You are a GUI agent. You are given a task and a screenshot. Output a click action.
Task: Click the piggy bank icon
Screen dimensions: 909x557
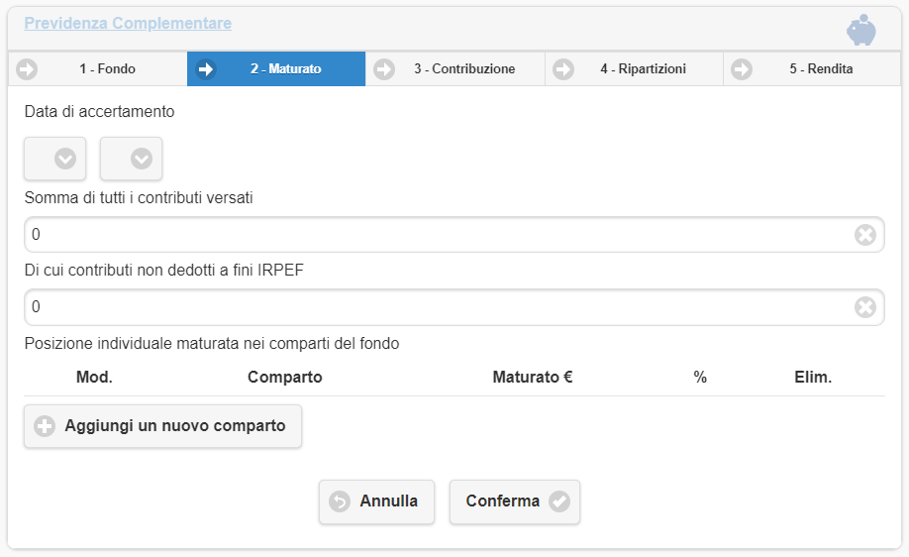coord(860,30)
